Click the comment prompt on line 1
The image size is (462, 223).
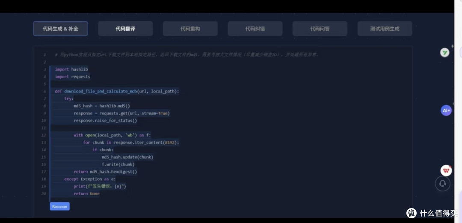(x=187, y=54)
